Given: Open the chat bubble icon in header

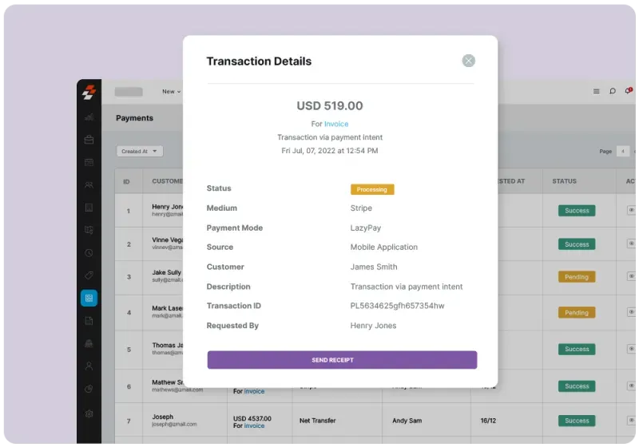Looking at the screenshot, I should (x=612, y=91).
